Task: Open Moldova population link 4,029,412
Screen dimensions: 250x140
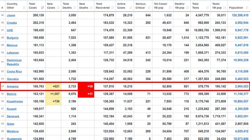Action: [242, 131]
